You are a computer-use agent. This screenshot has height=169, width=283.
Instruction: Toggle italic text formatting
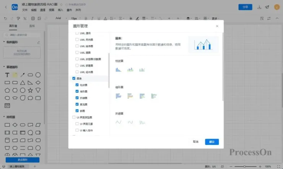[x=92, y=18]
